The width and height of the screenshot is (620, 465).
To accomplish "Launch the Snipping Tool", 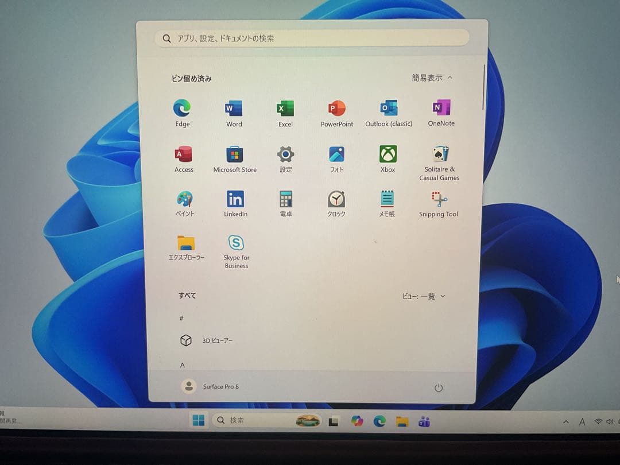I will point(438,204).
